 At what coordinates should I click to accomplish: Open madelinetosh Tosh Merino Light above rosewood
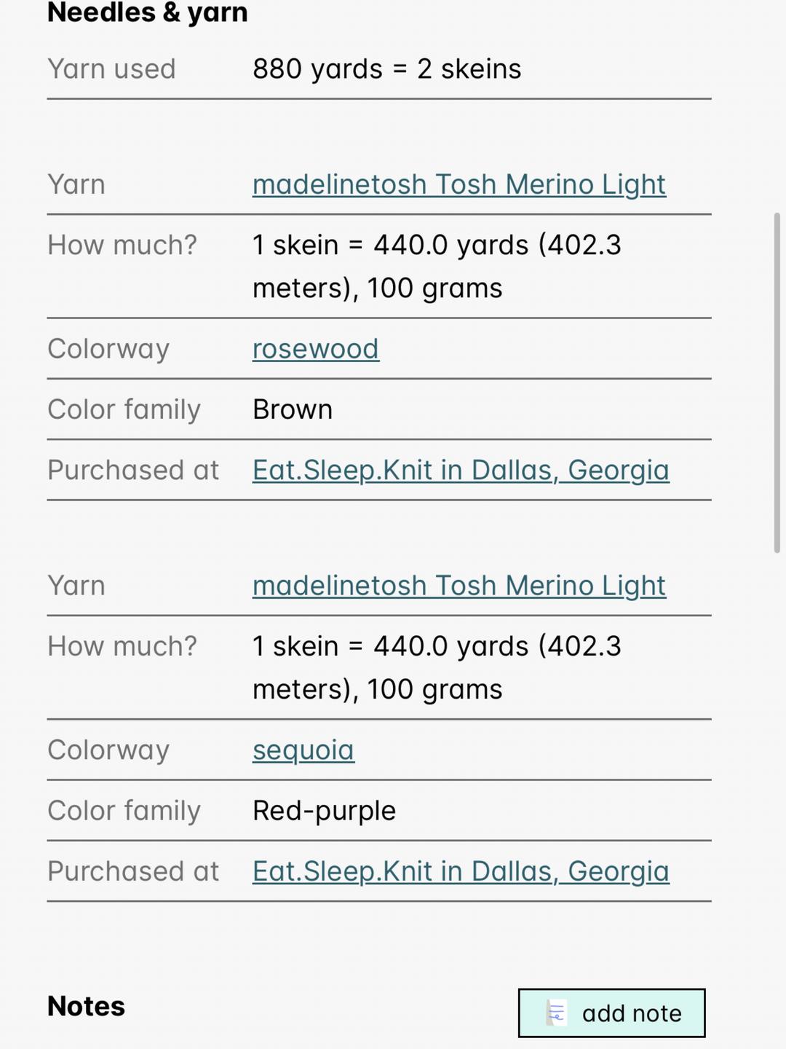(459, 185)
